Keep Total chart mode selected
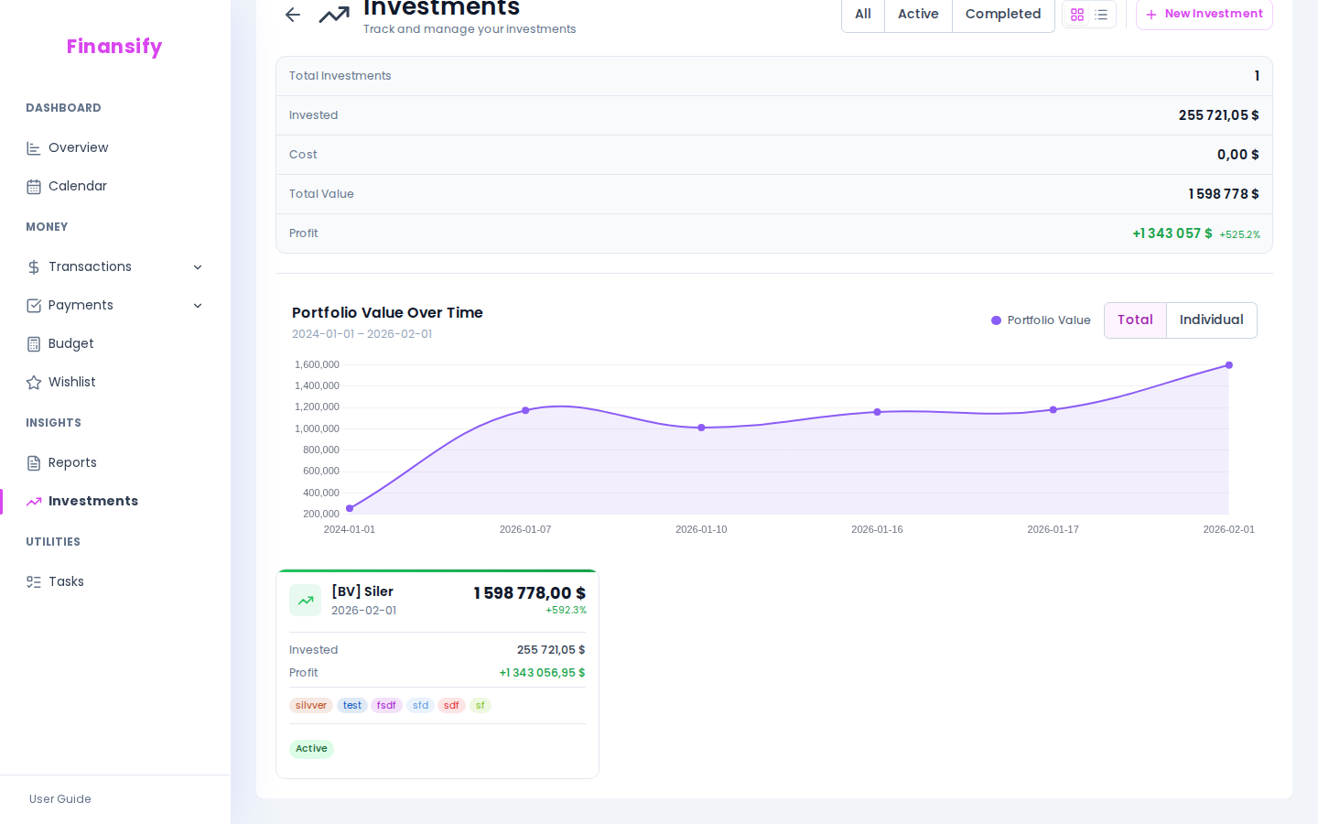 click(x=1135, y=320)
